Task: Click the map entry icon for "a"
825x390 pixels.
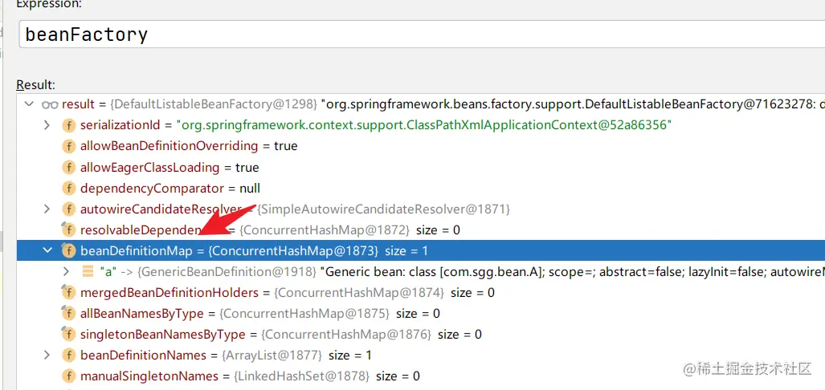Action: coord(88,272)
